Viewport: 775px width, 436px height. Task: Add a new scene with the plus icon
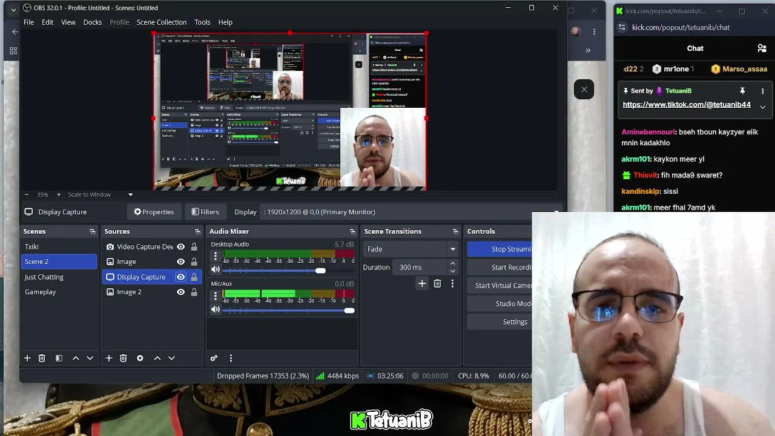[x=27, y=358]
